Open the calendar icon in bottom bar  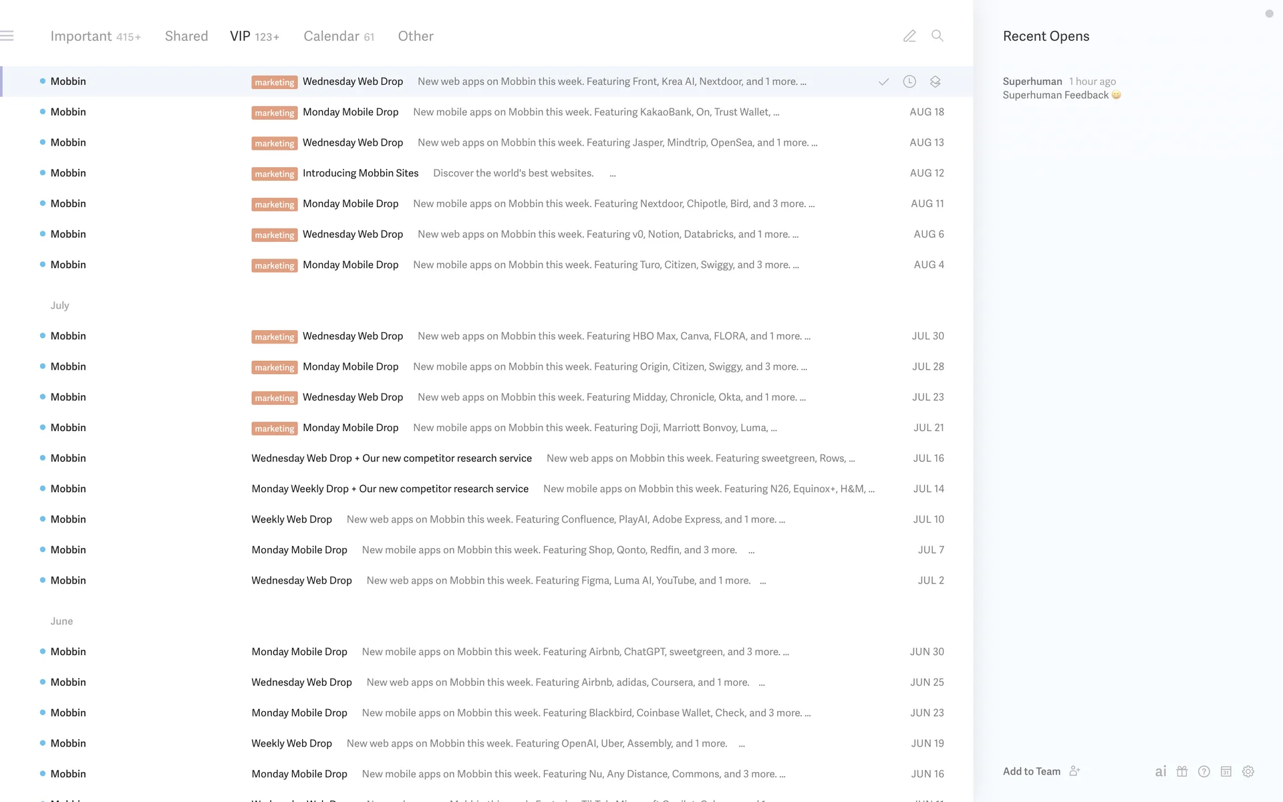click(1226, 771)
